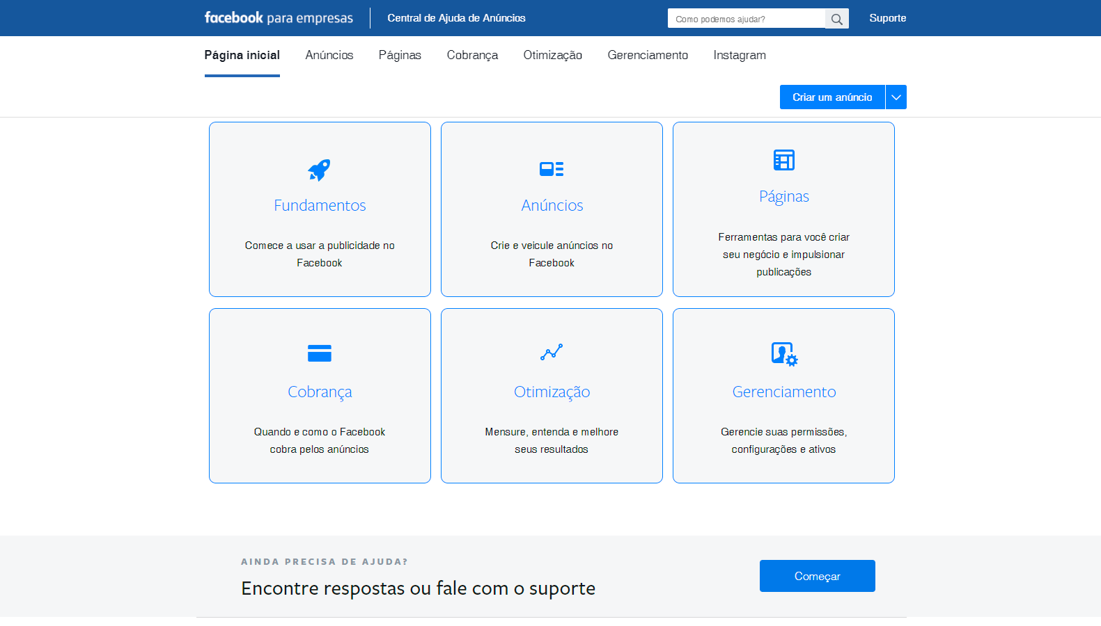Click the Criar um anúncio button

[x=832, y=97]
